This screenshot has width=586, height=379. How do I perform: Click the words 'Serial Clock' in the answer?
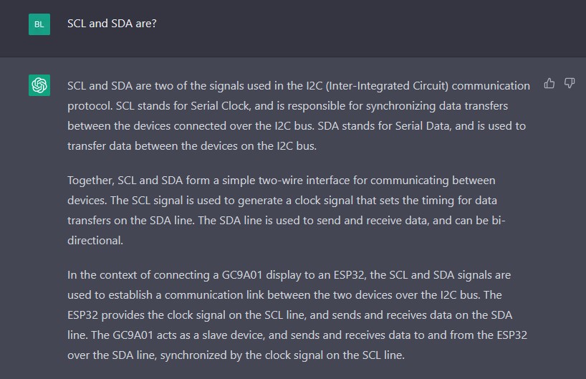[x=220, y=106]
